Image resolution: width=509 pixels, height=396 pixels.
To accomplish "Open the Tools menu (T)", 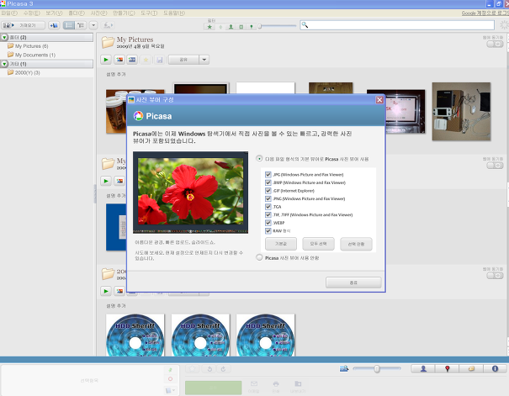I will (149, 13).
